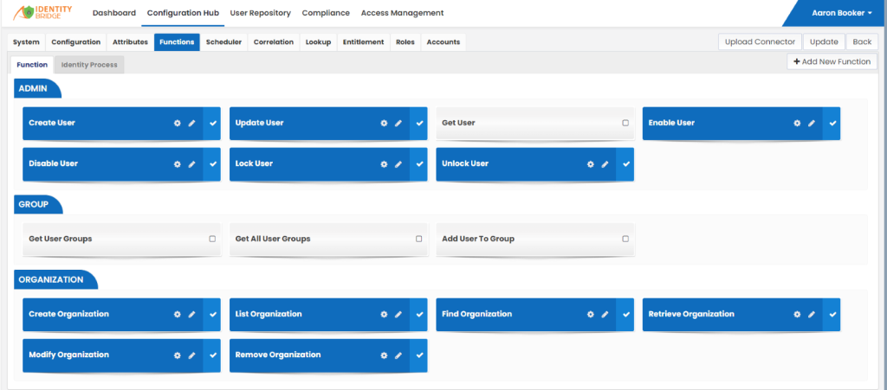Expand the Aaron Booker user dropdown

(842, 13)
